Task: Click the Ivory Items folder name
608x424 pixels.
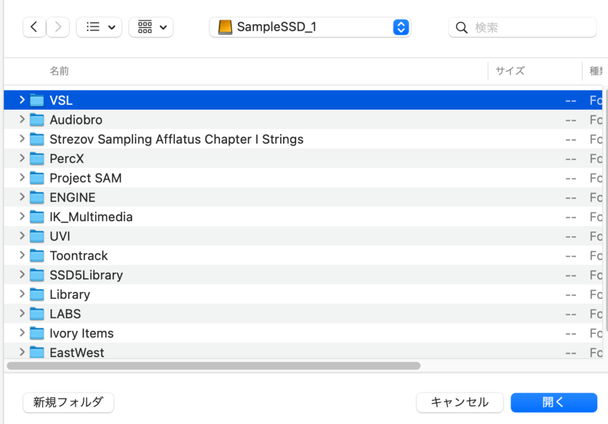Action: coord(82,333)
